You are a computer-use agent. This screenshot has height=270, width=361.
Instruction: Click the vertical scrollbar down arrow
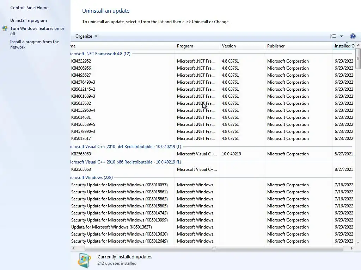(x=358, y=243)
